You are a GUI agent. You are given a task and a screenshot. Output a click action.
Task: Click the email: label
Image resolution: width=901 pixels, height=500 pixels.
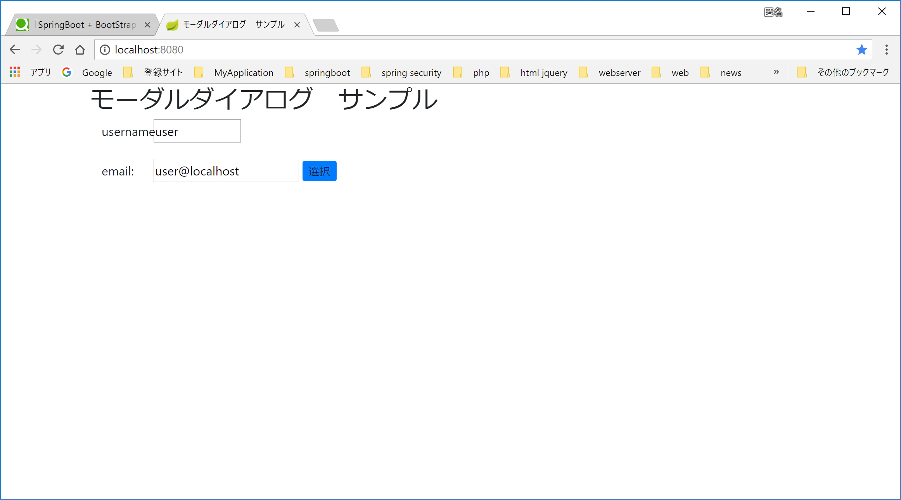click(x=118, y=171)
